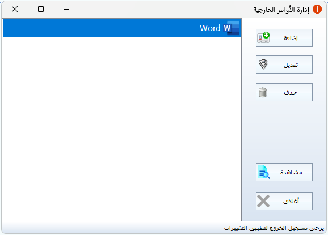Click the orange info icon in title bar
Image resolution: width=328 pixels, height=235 pixels.
point(317,9)
